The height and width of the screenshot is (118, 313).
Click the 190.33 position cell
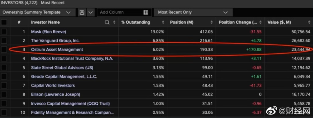click(206, 49)
